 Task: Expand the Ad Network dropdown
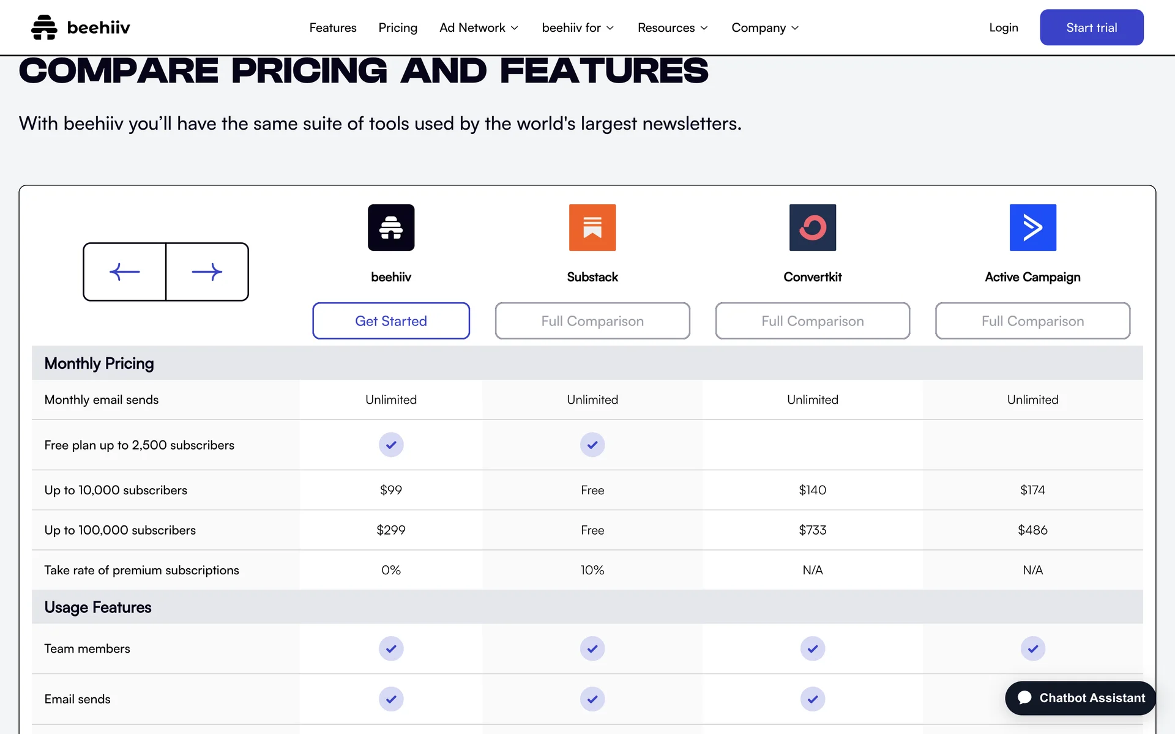pos(479,28)
